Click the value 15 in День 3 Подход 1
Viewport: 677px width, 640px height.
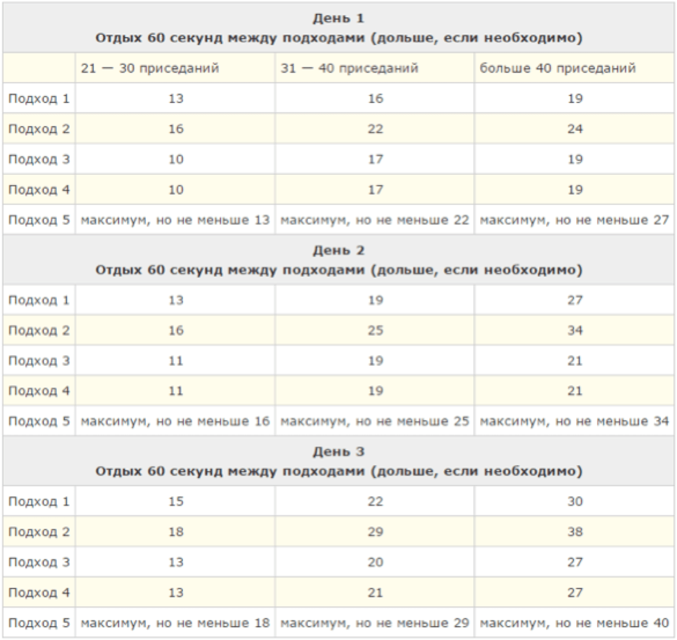tap(175, 502)
